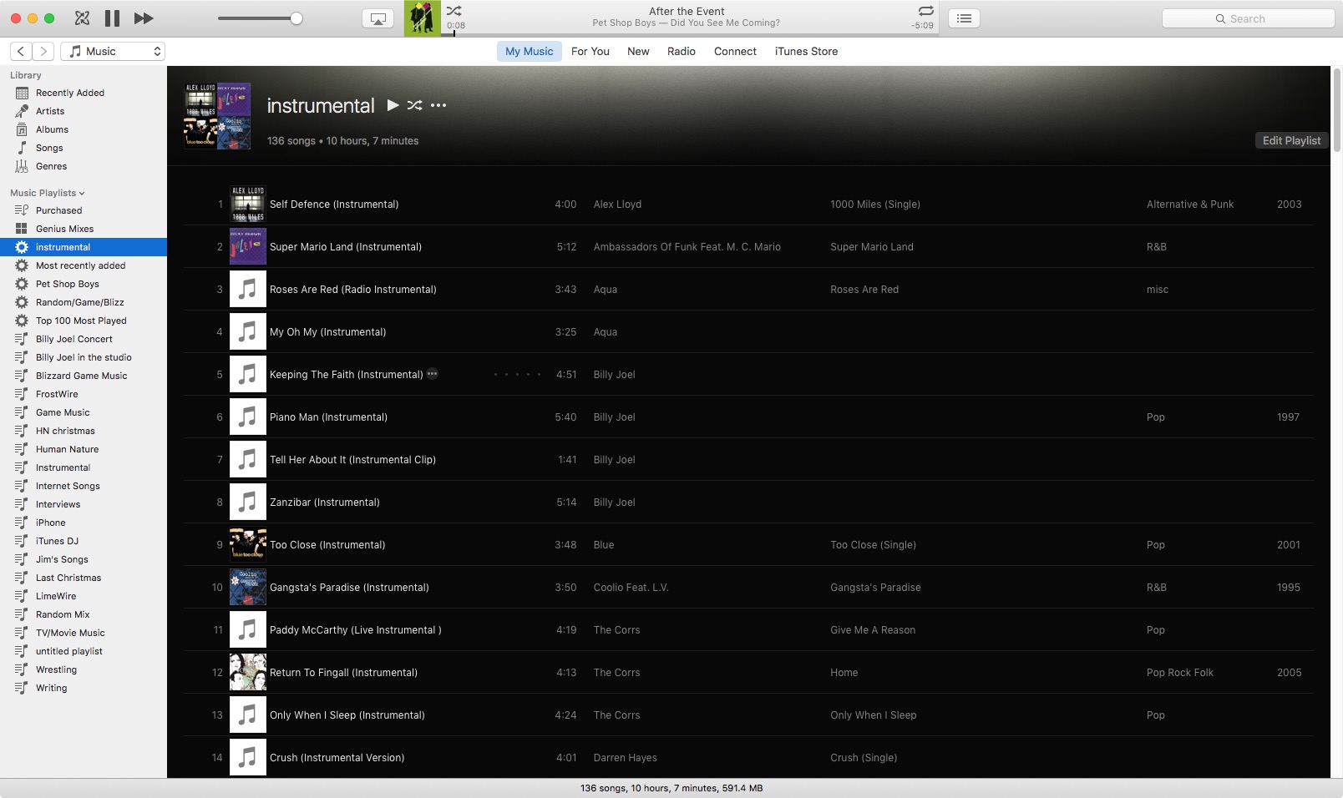Viewport: 1343px width, 798px height.
Task: Open the Radio tab
Action: coord(682,51)
